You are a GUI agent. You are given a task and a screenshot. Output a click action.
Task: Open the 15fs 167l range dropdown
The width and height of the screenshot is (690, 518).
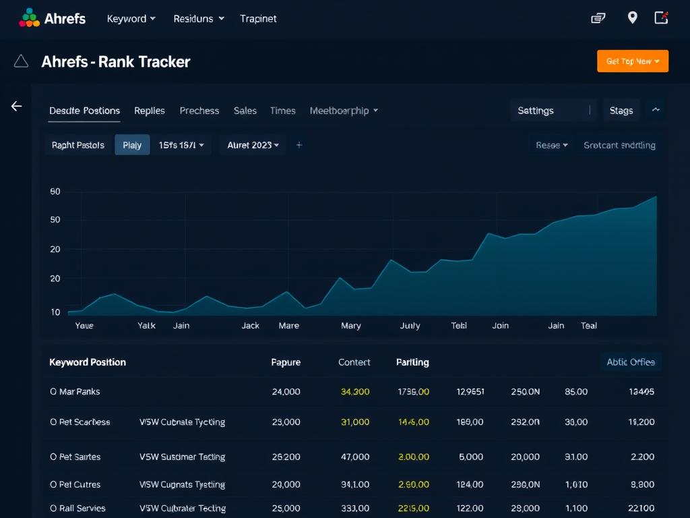point(181,145)
